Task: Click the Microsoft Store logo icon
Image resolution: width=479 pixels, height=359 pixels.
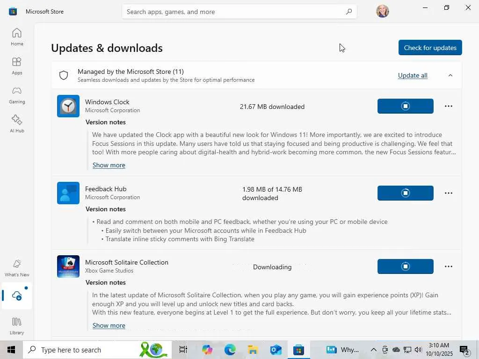Action: (x=13, y=12)
